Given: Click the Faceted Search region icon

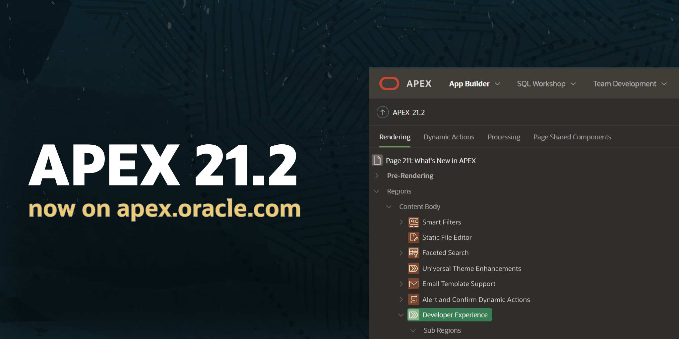Looking at the screenshot, I should (413, 253).
